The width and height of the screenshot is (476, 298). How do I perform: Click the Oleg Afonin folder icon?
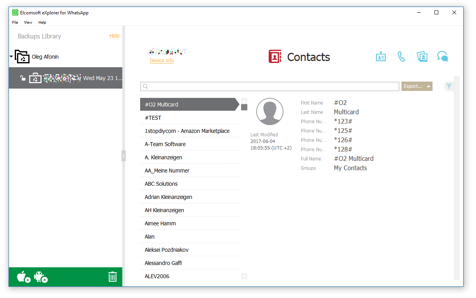tap(22, 57)
